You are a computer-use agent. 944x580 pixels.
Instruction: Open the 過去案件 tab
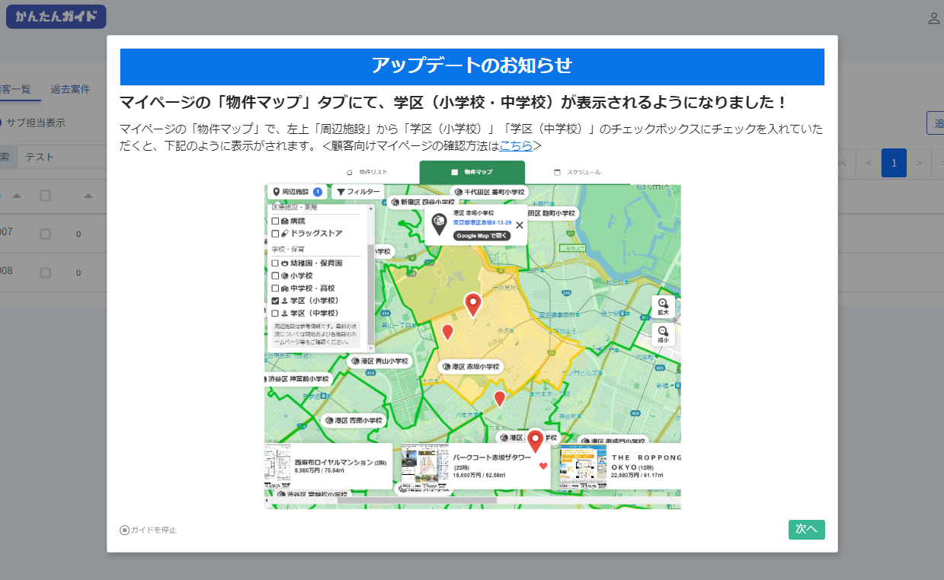coord(70,89)
